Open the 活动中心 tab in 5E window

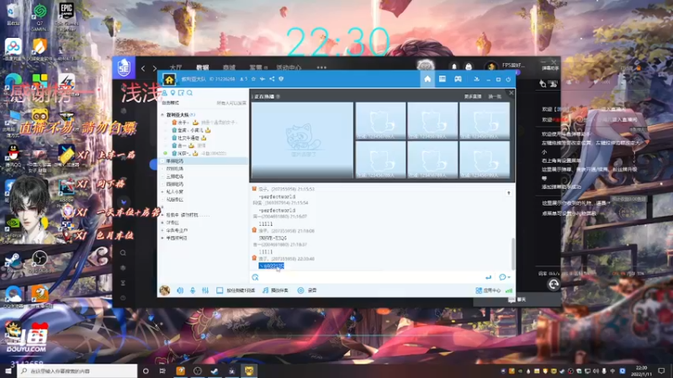pos(289,67)
